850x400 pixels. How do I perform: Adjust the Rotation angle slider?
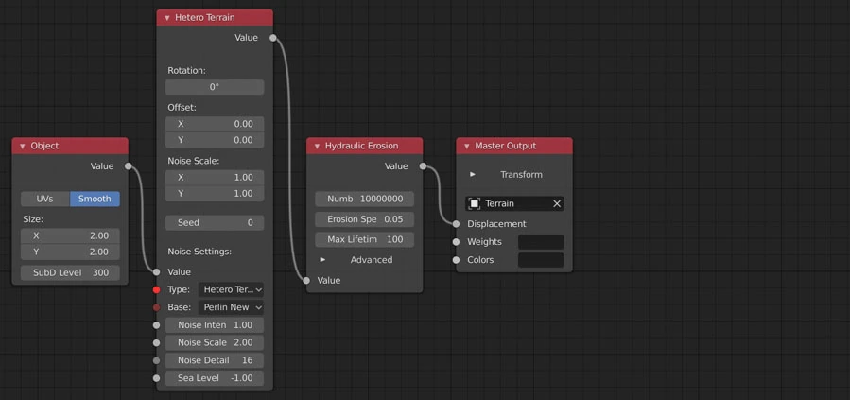click(x=215, y=87)
